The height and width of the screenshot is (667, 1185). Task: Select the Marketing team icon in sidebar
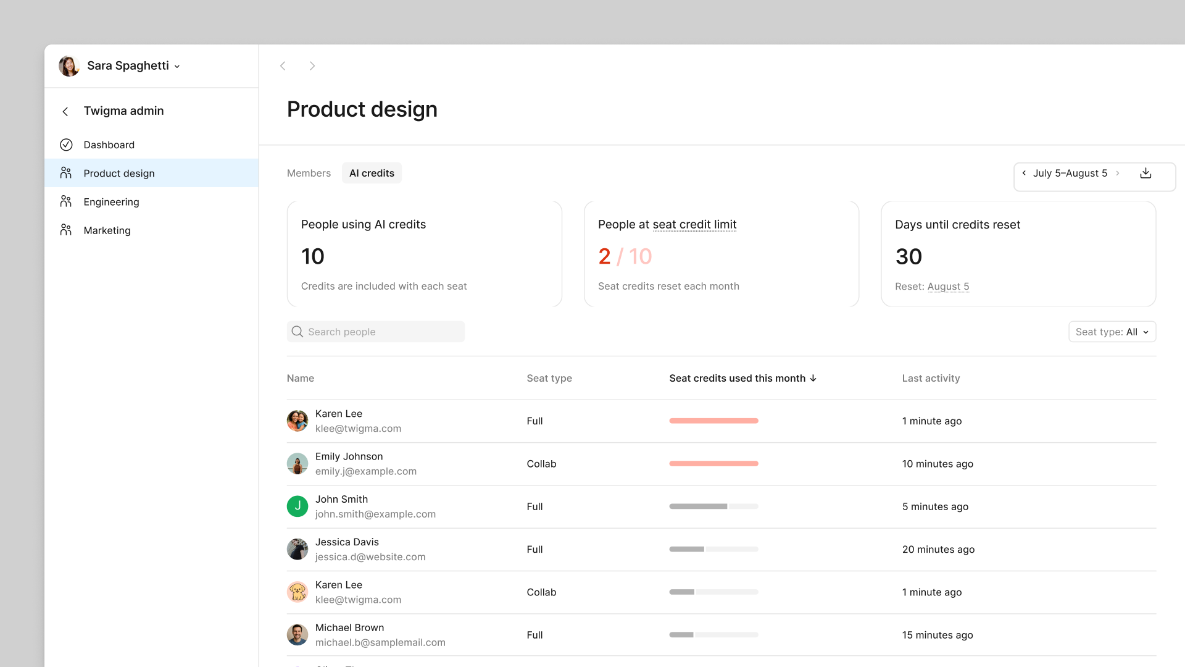click(66, 229)
